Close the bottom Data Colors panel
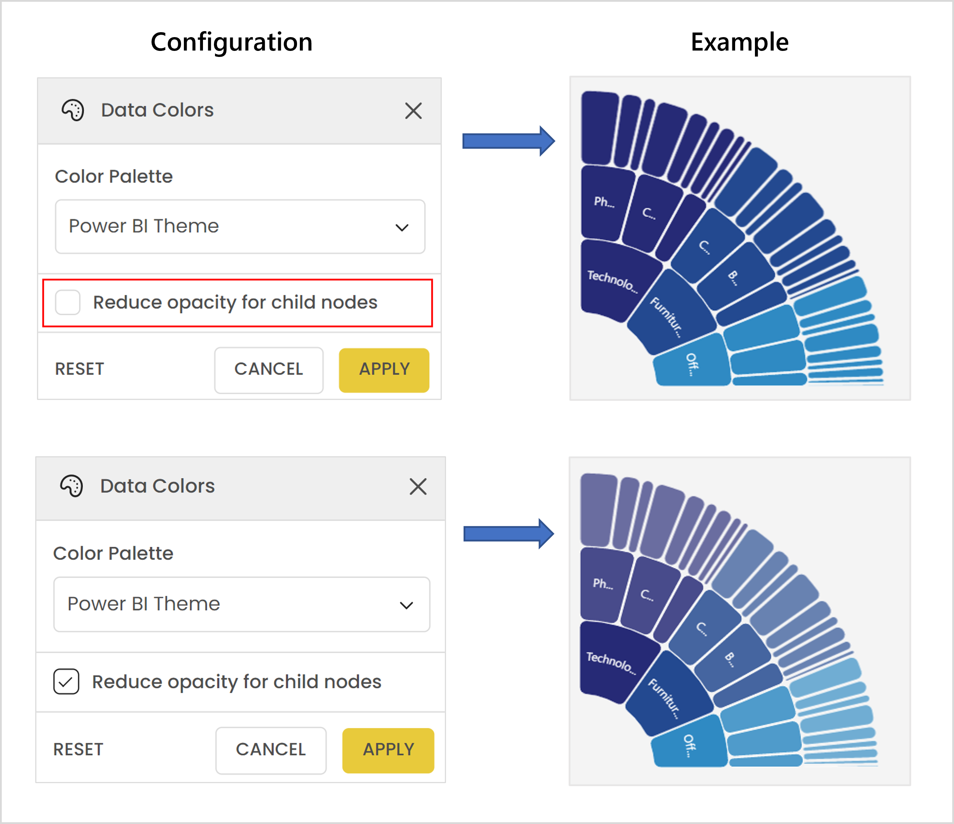The image size is (954, 824). 418,486
